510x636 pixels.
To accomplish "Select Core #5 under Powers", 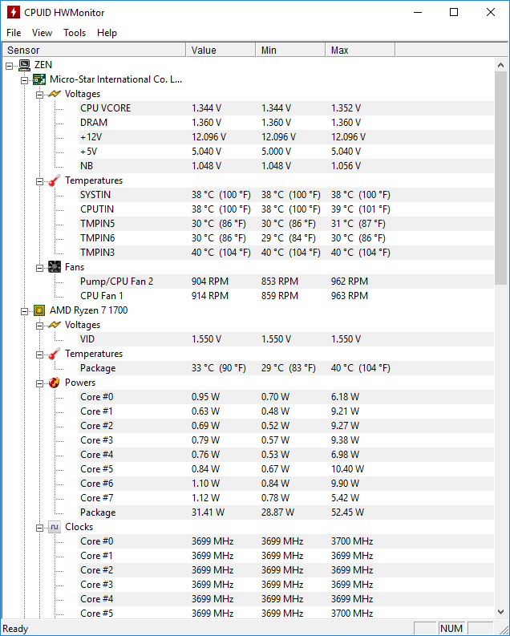I will pyautogui.click(x=285, y=469).
